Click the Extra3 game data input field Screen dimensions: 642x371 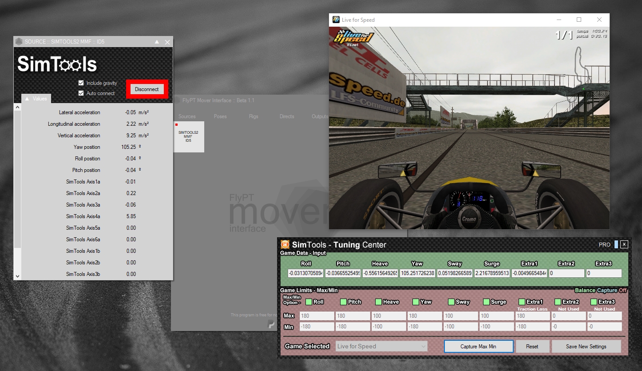point(604,273)
